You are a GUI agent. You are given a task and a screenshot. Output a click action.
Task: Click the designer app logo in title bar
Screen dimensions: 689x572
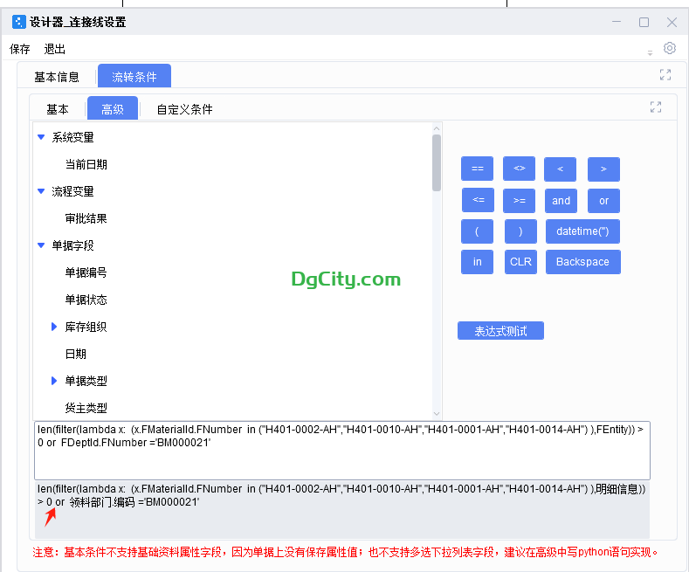pos(19,22)
